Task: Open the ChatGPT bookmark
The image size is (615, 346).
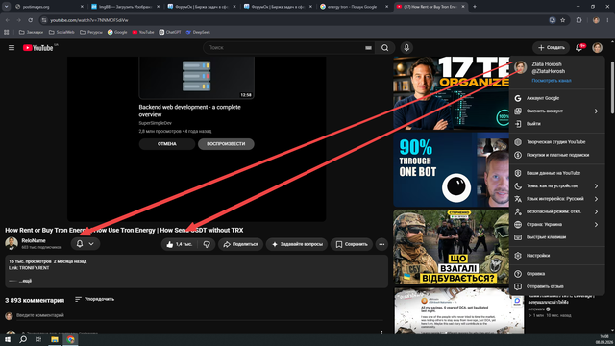Action: (170, 32)
